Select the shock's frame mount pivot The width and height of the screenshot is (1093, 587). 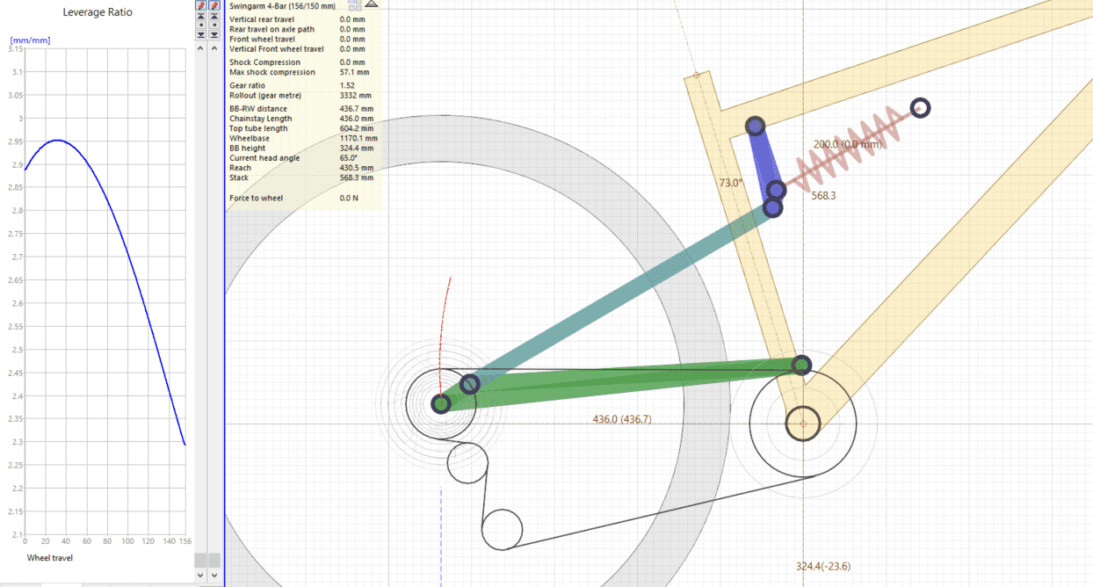920,108
